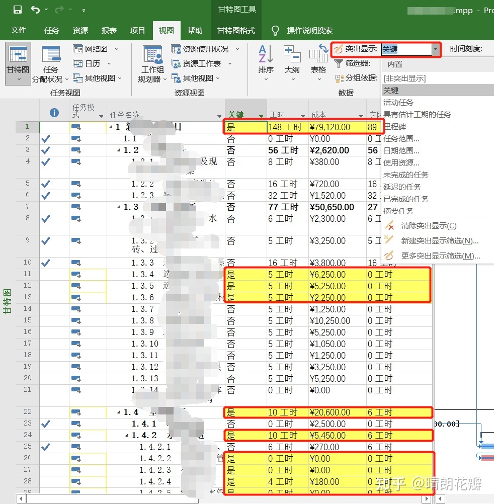494x504 pixels.
Task: Click the completed checkmark in row 4
Action: pyautogui.click(x=46, y=161)
